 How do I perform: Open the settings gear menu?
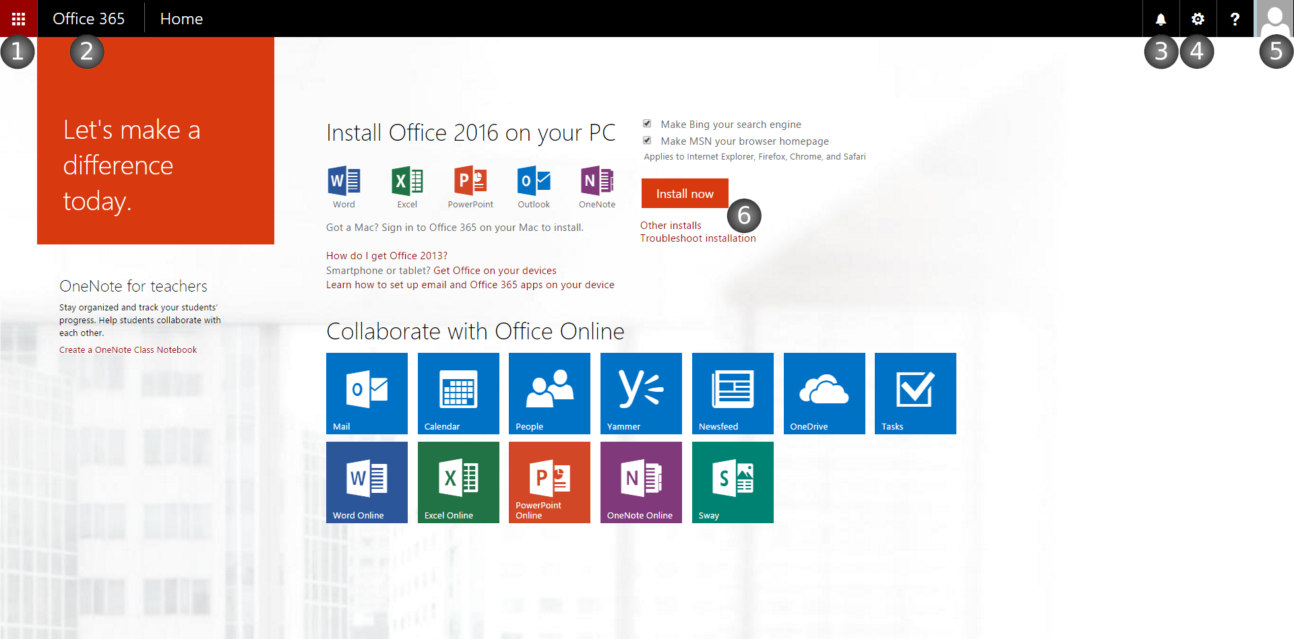1198,19
